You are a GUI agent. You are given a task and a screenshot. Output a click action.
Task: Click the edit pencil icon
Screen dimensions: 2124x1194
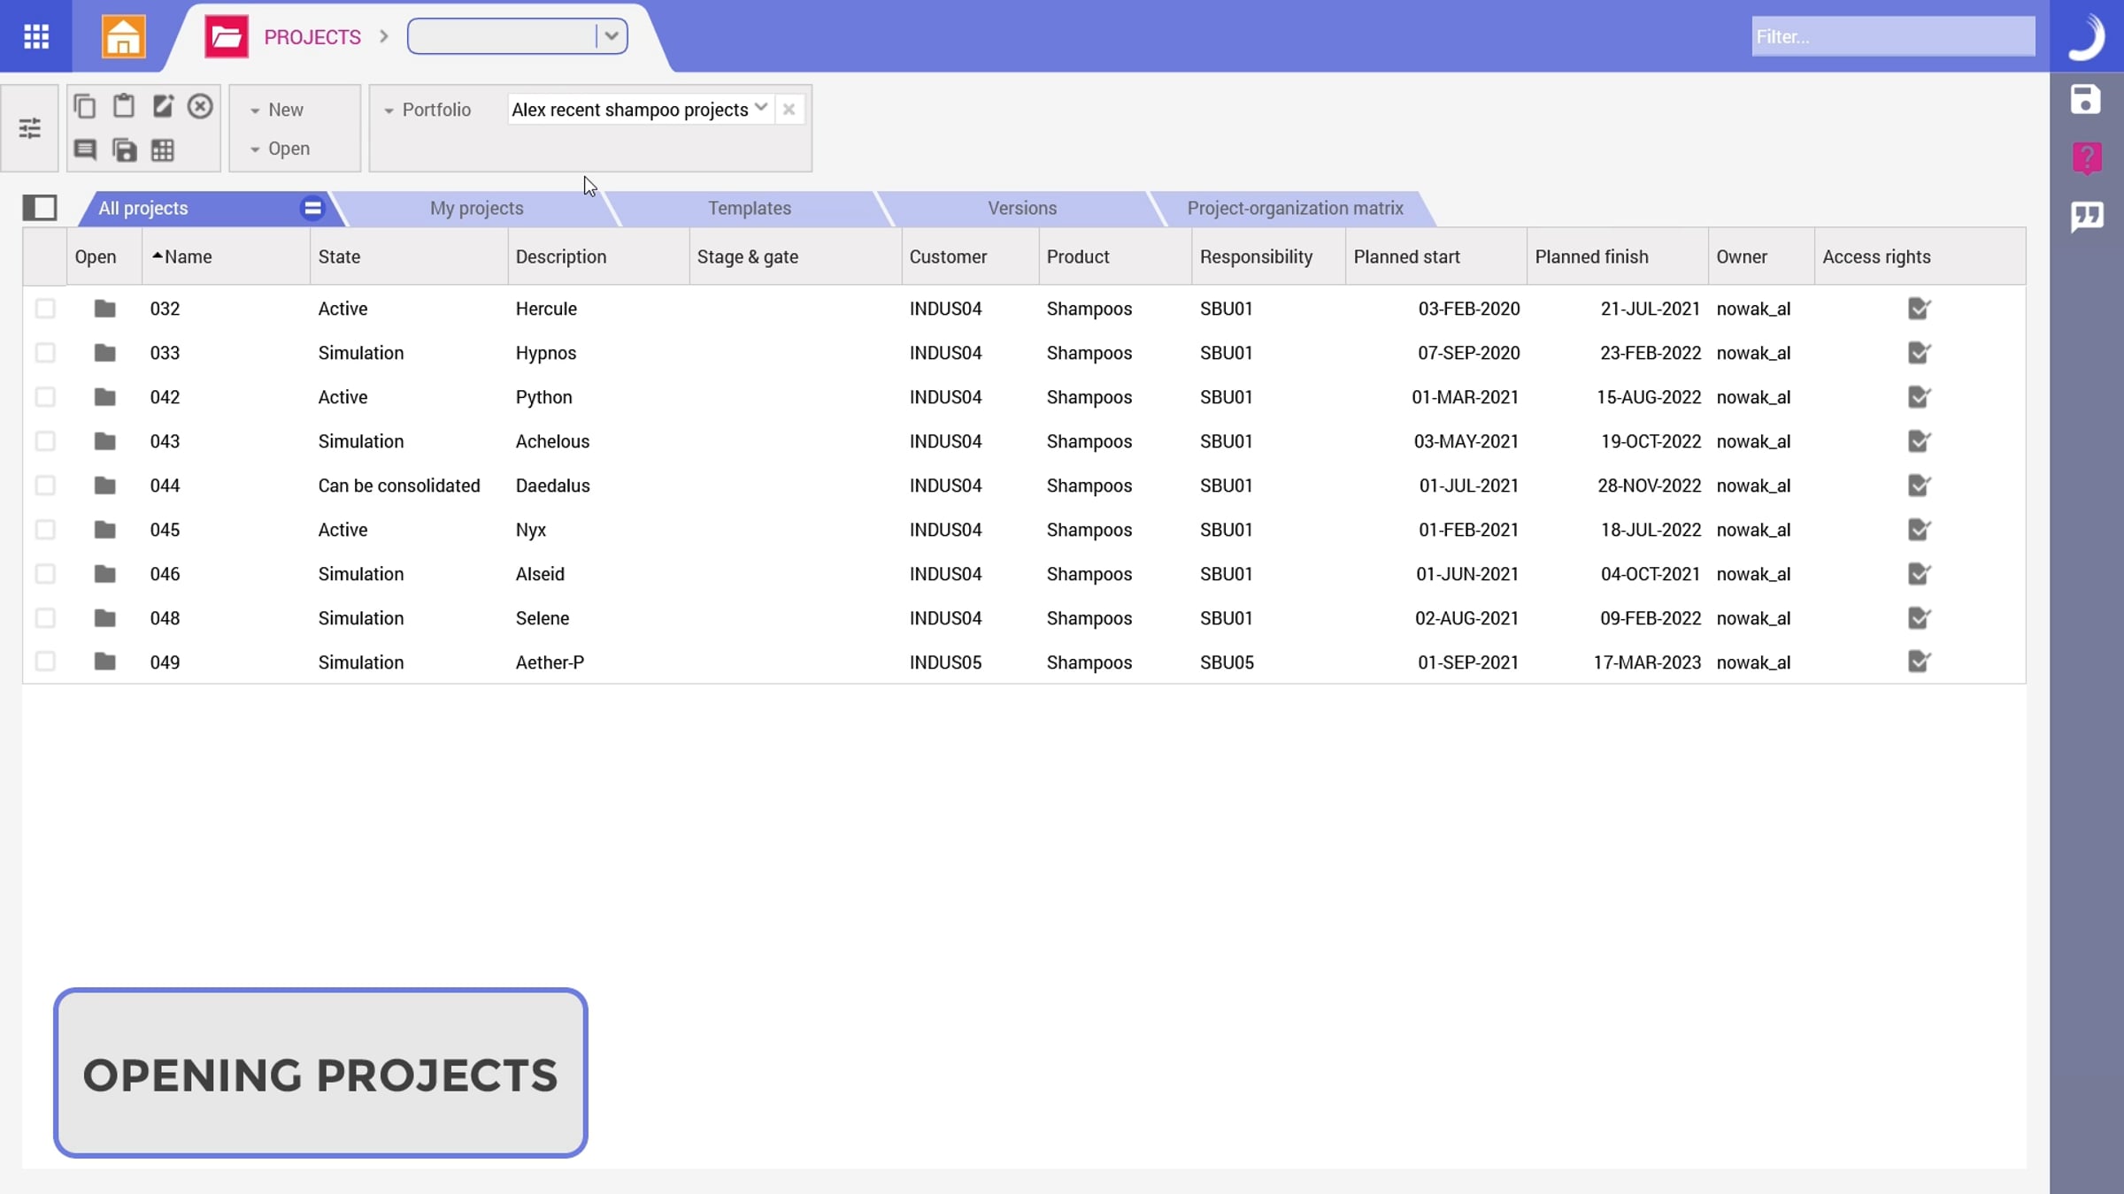[x=163, y=106]
